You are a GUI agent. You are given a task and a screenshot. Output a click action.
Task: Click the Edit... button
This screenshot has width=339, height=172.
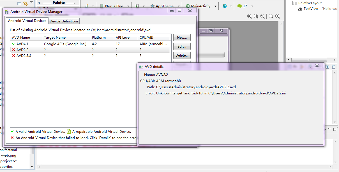(182, 47)
